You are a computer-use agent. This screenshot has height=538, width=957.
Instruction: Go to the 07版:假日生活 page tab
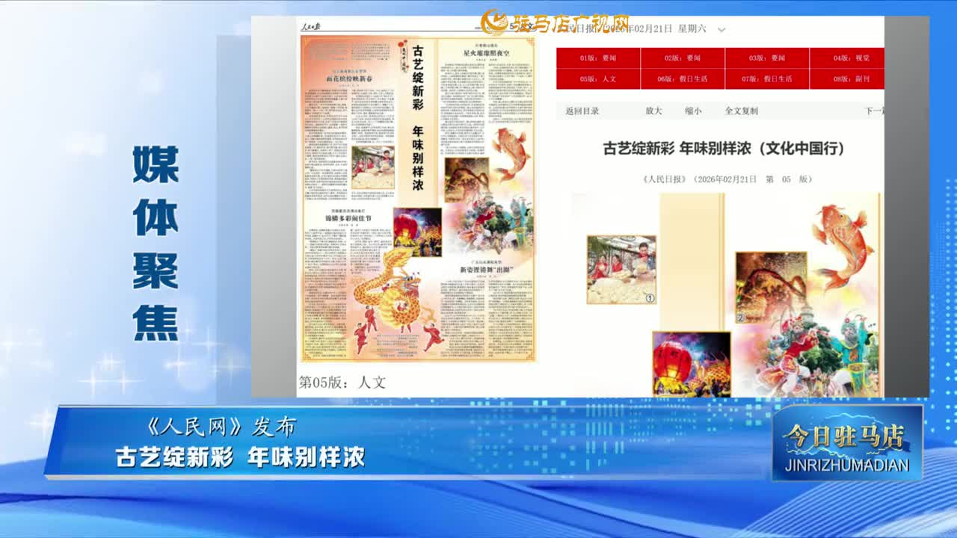pyautogui.click(x=767, y=79)
